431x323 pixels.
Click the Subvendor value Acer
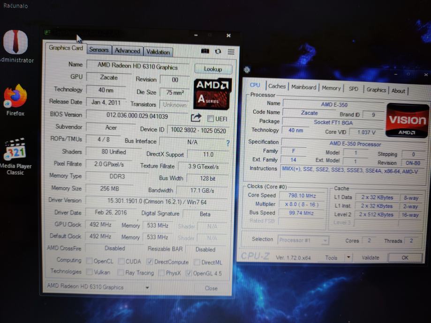(111, 127)
